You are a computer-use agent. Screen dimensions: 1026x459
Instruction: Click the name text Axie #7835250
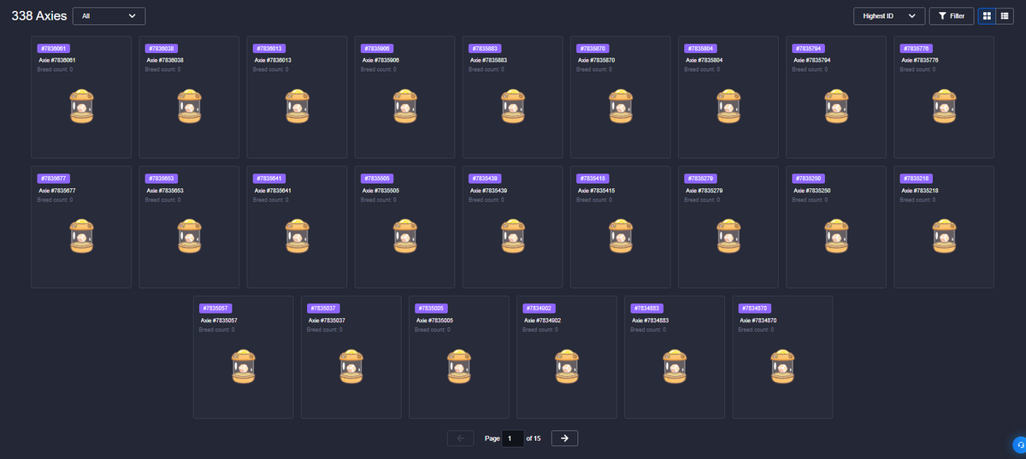[811, 191]
